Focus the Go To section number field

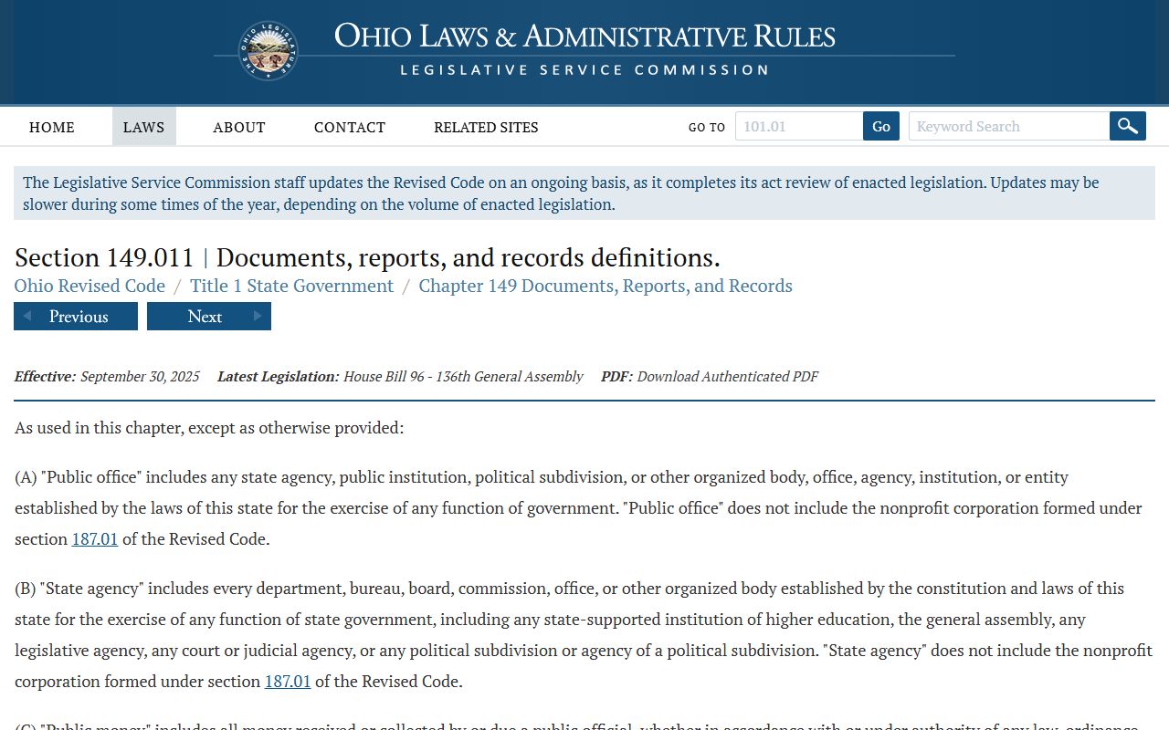799,126
